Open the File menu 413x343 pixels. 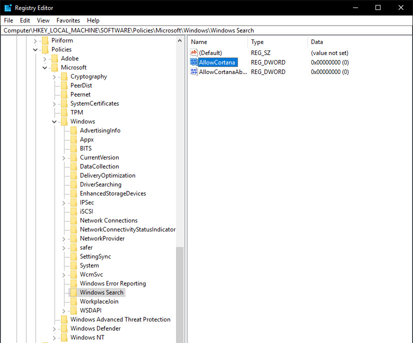[8, 20]
